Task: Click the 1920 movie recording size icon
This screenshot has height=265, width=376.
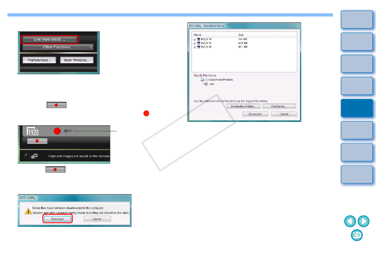Action: point(32,131)
